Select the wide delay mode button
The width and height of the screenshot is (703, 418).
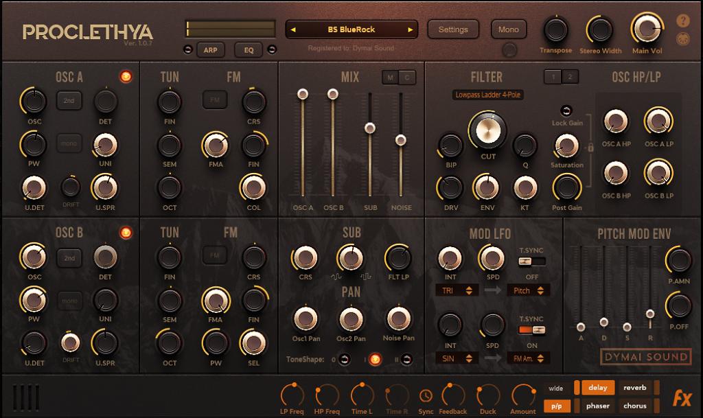(x=556, y=388)
